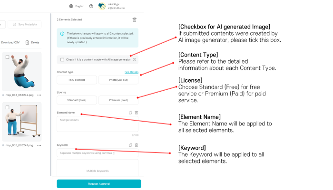Click the copy icon for Keyword
Viewport: 333px width, 190px height.
pos(130,145)
